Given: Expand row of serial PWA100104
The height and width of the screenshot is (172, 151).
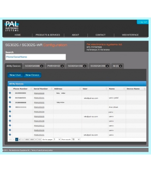Looking at the screenshot, I should 10,111.
